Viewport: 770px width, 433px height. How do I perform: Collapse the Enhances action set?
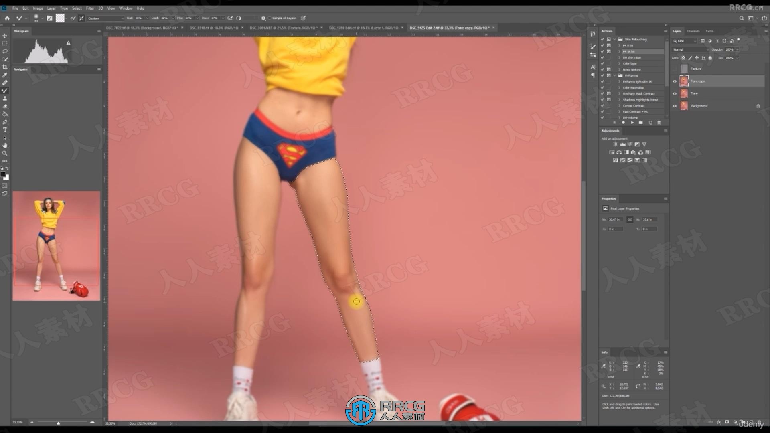(614, 75)
